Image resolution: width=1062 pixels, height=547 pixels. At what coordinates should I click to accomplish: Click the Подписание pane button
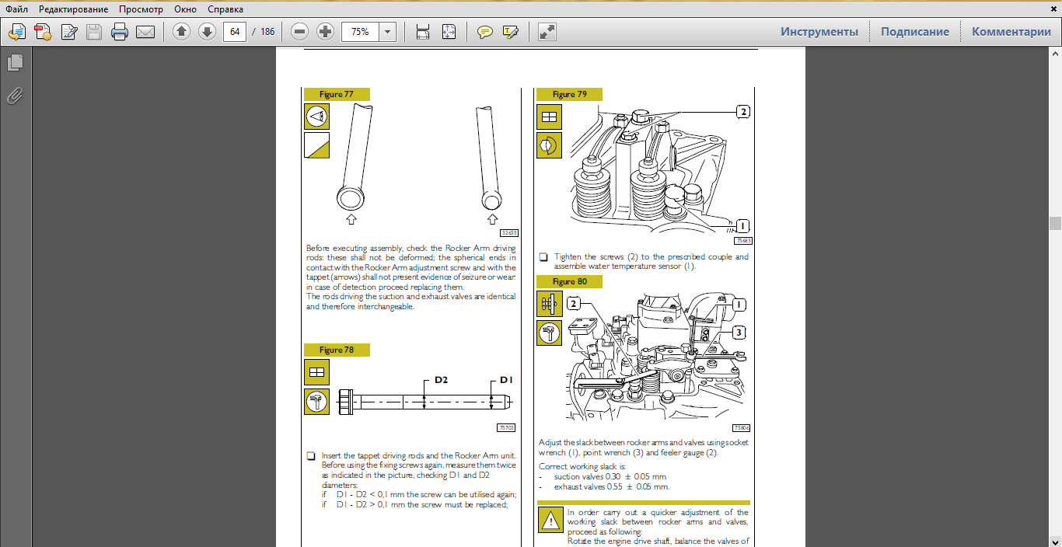pyautogui.click(x=914, y=32)
